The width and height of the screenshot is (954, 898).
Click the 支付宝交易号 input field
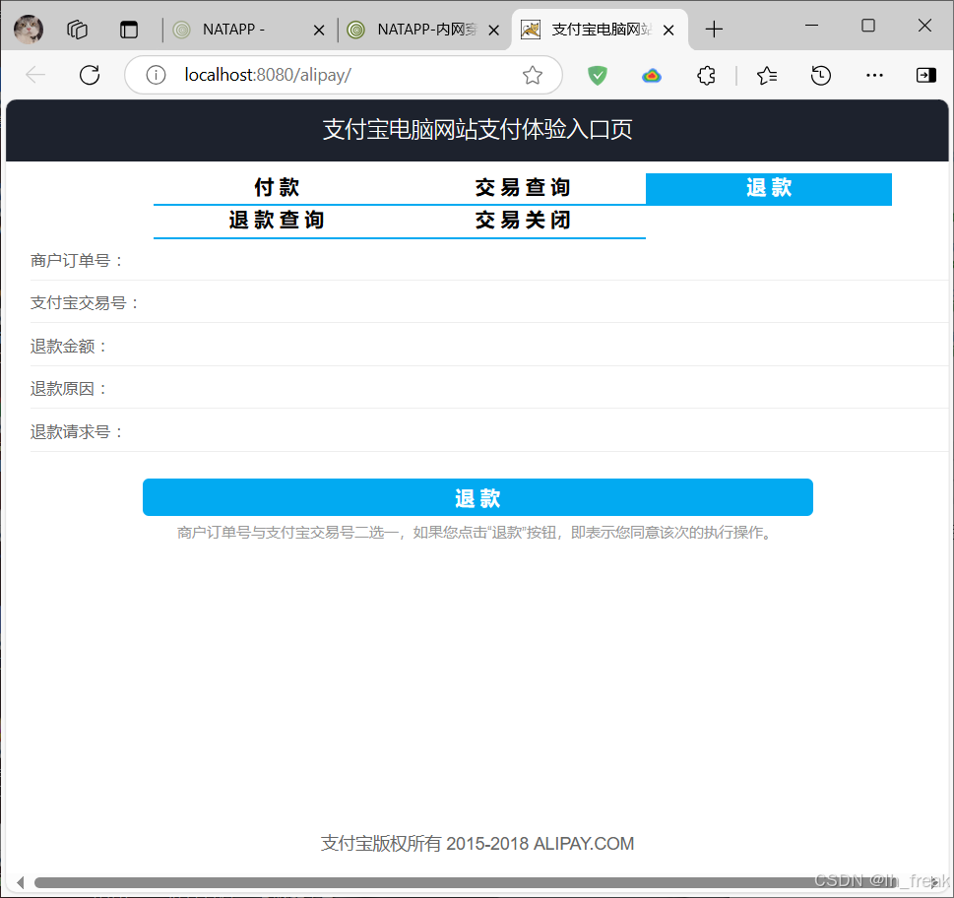pos(544,303)
